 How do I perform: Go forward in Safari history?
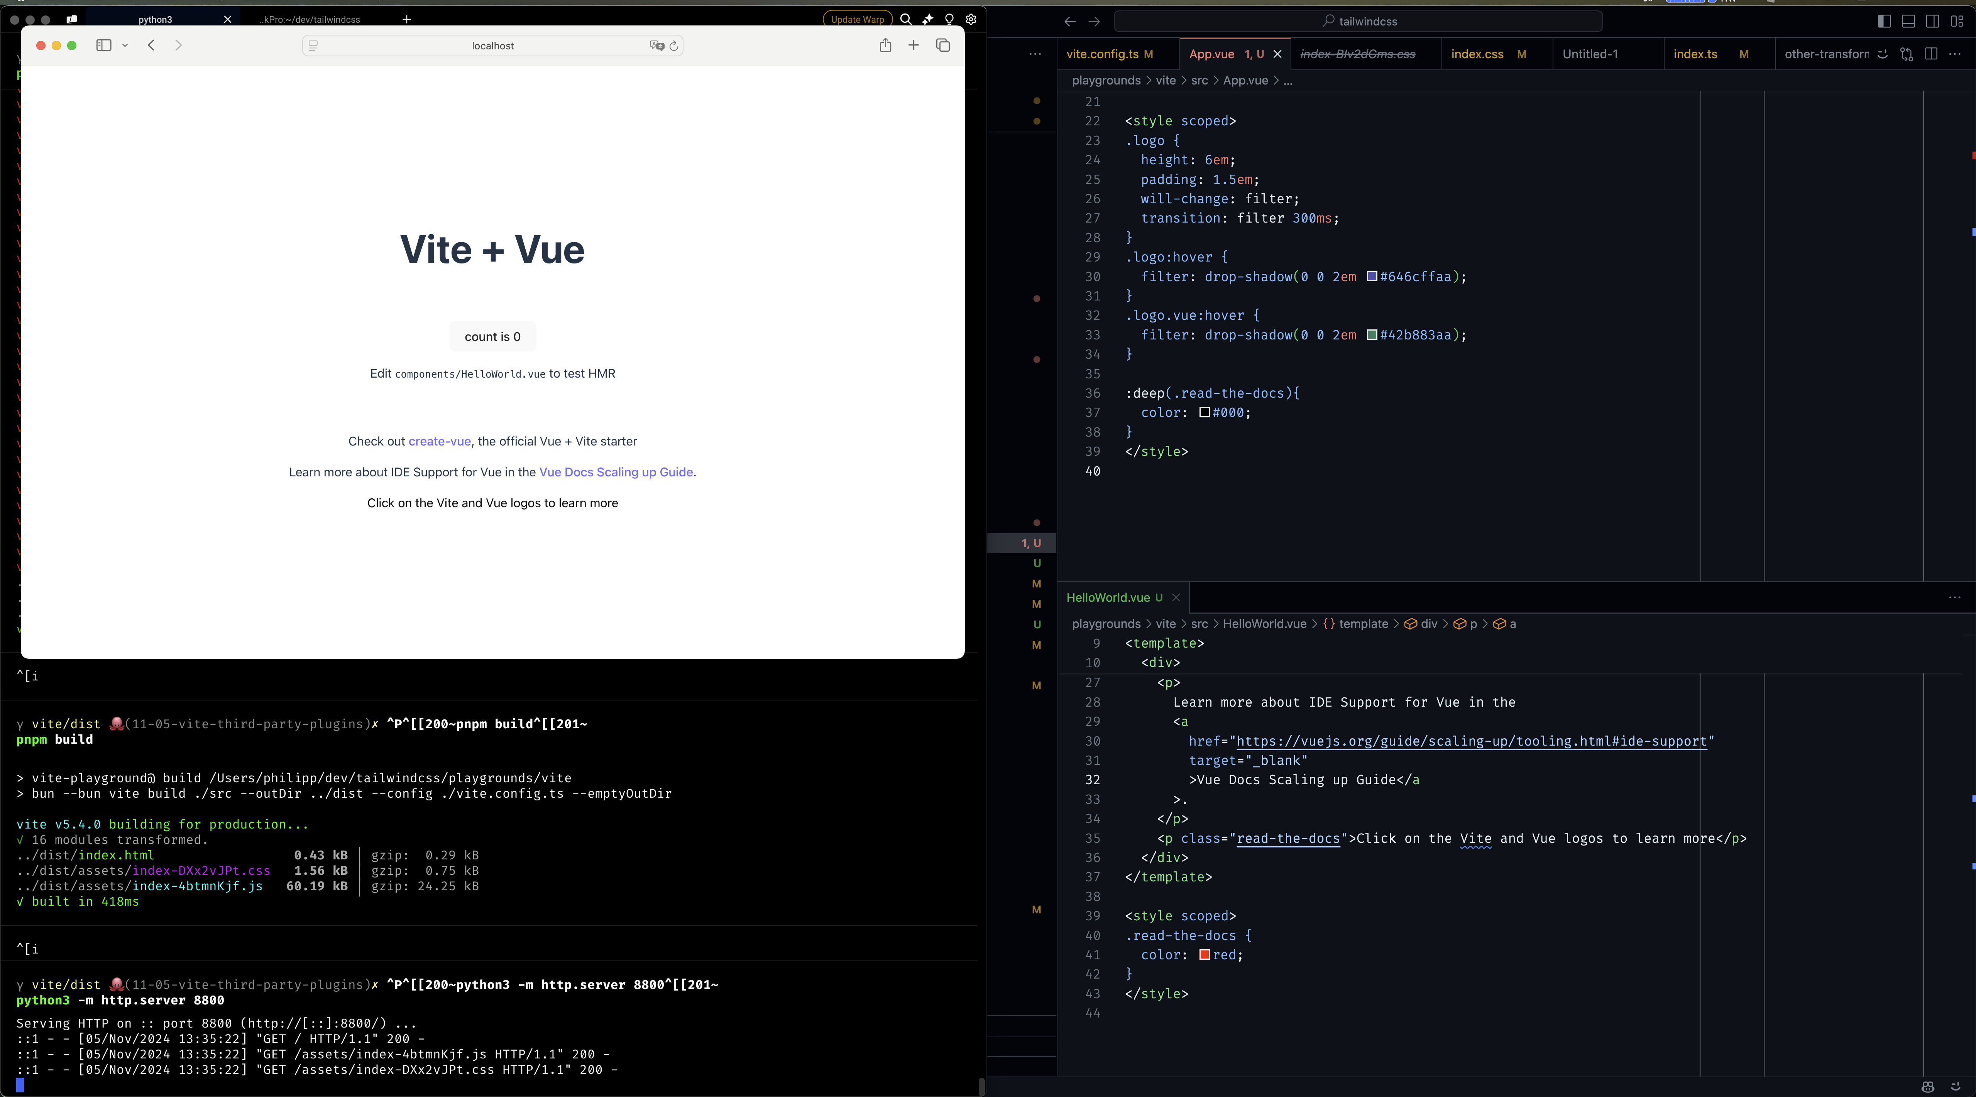tap(179, 45)
